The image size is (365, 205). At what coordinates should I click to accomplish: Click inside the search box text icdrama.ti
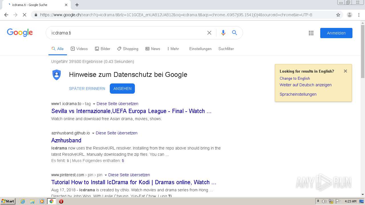61,33
